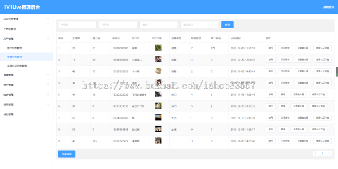Open the 用户列表管理 submenu item
The width and height of the screenshot is (338, 169).
(26, 48)
